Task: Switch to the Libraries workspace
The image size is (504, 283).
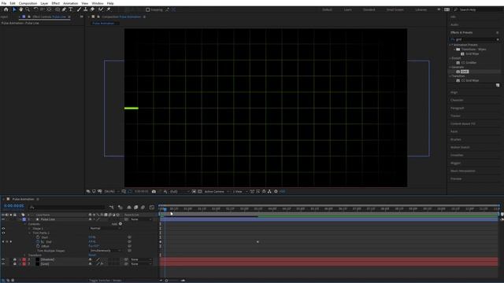Action: point(421,9)
